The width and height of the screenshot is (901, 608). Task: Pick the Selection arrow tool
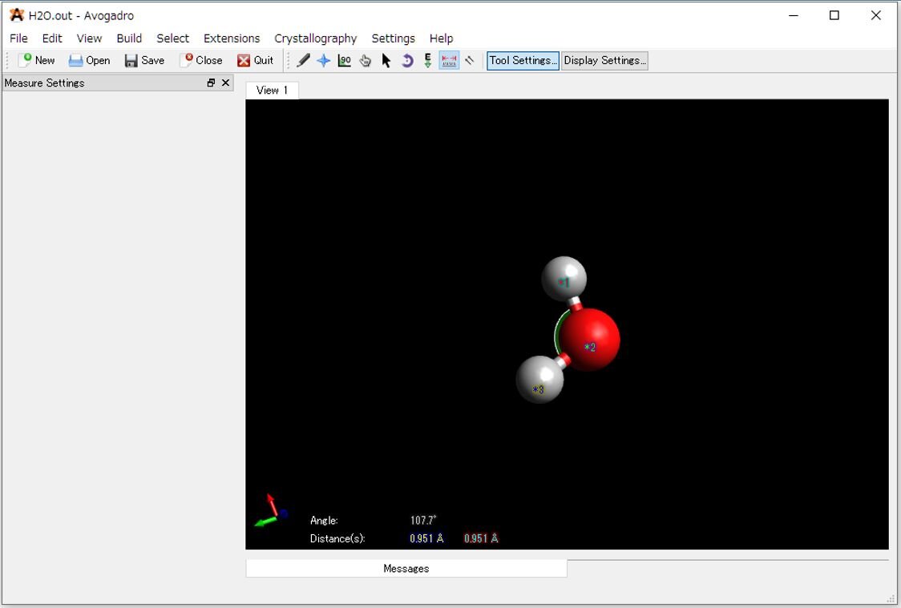click(386, 60)
